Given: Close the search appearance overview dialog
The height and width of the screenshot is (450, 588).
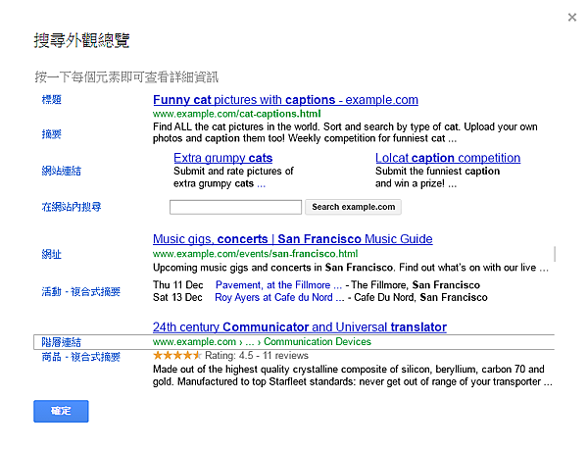Looking at the screenshot, I should [x=572, y=17].
